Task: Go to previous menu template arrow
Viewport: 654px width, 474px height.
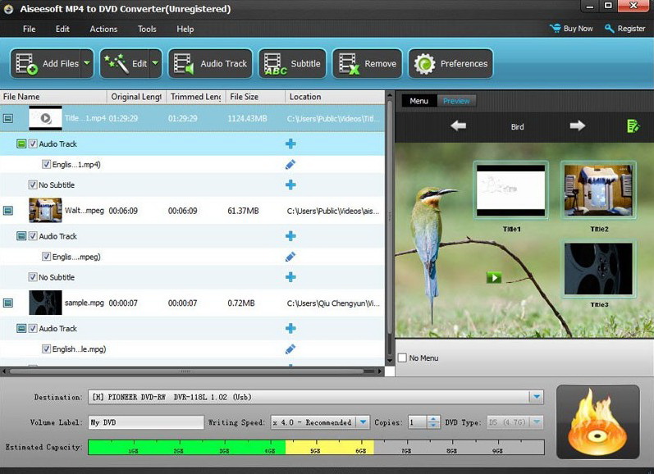Action: [x=459, y=125]
